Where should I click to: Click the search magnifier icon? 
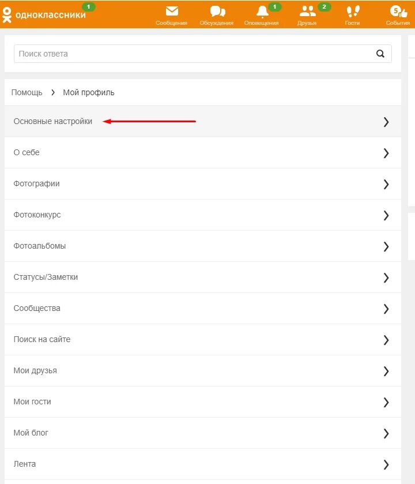point(380,54)
